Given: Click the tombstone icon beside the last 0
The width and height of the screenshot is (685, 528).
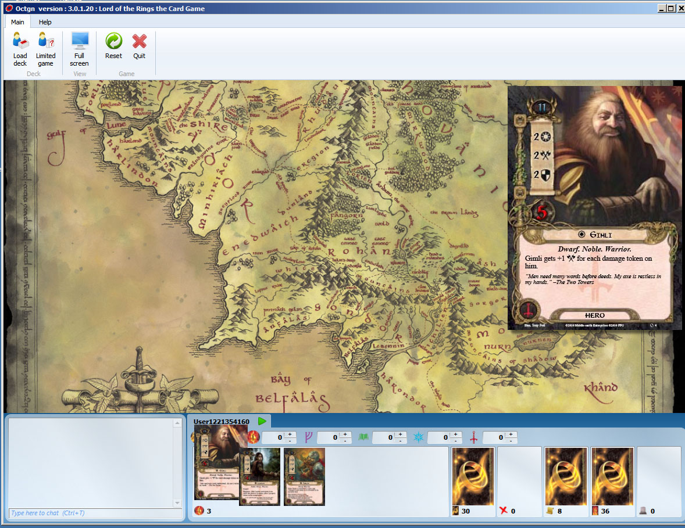Looking at the screenshot, I should click(x=643, y=511).
